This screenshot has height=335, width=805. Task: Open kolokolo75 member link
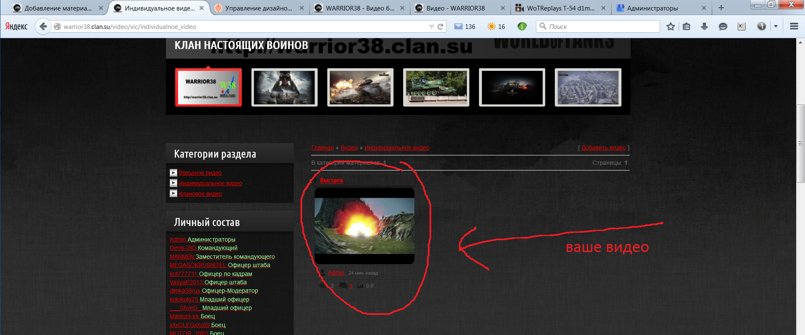(x=184, y=299)
